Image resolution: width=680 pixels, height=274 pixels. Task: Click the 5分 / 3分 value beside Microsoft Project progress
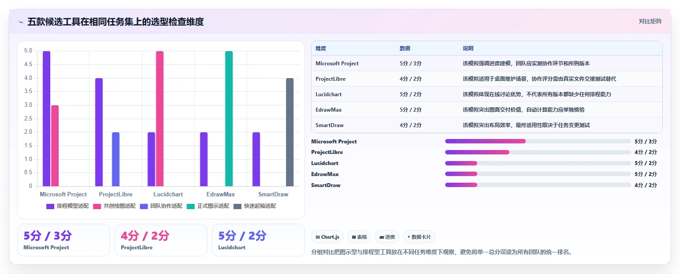point(646,142)
